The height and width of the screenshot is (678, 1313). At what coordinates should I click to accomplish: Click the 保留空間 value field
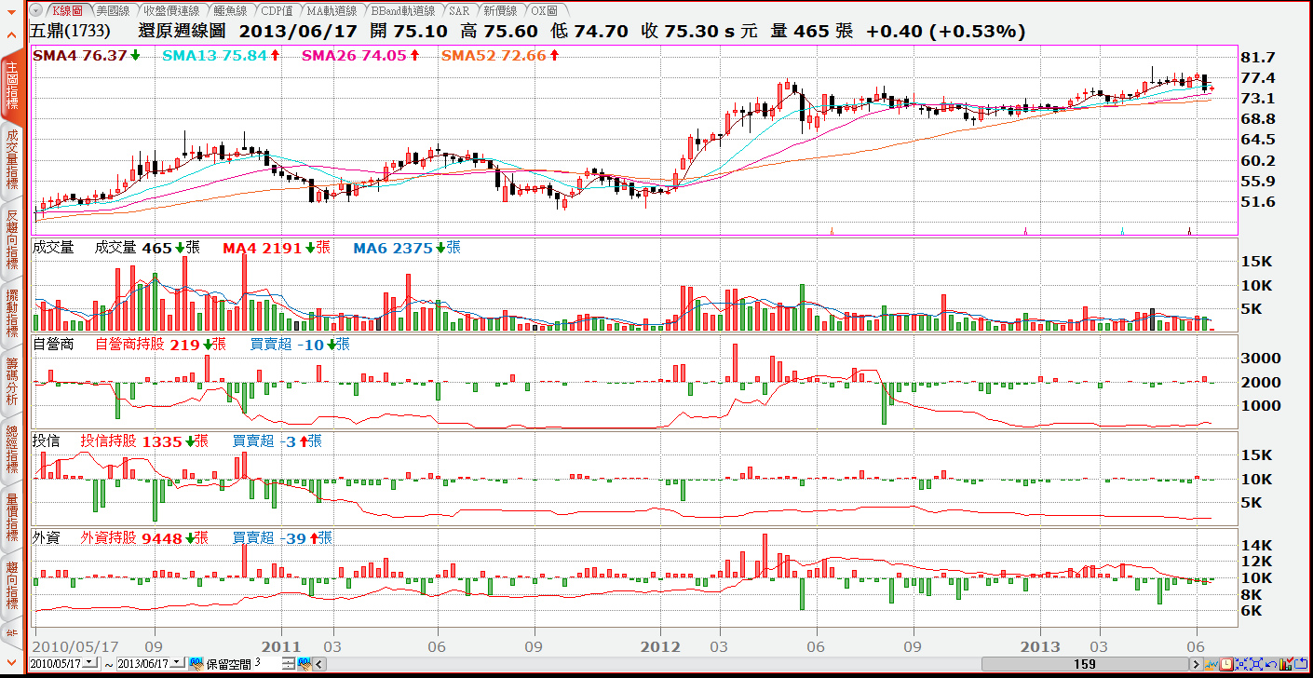tap(267, 663)
